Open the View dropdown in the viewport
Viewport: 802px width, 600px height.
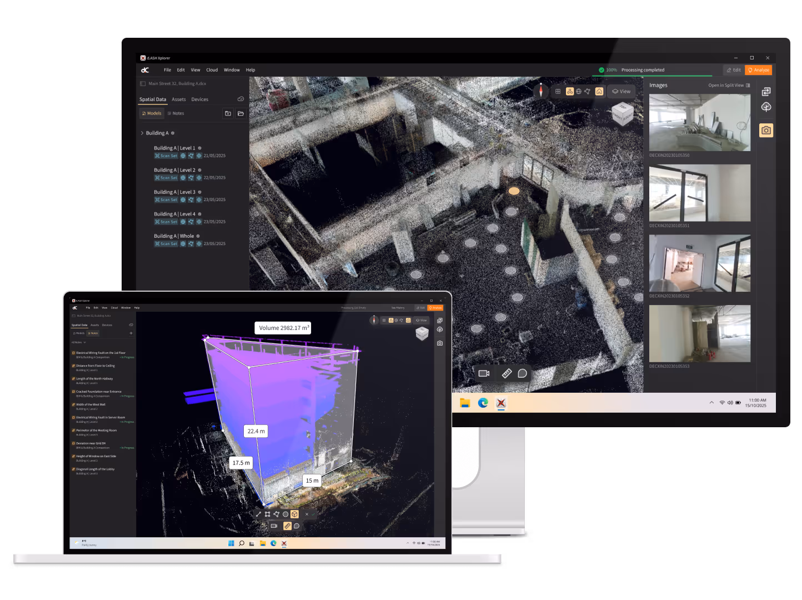(621, 91)
